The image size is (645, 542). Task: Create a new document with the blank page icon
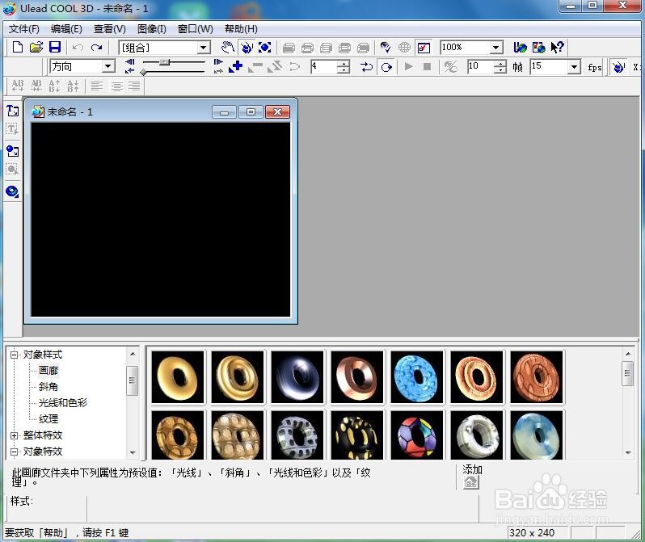pyautogui.click(x=18, y=48)
